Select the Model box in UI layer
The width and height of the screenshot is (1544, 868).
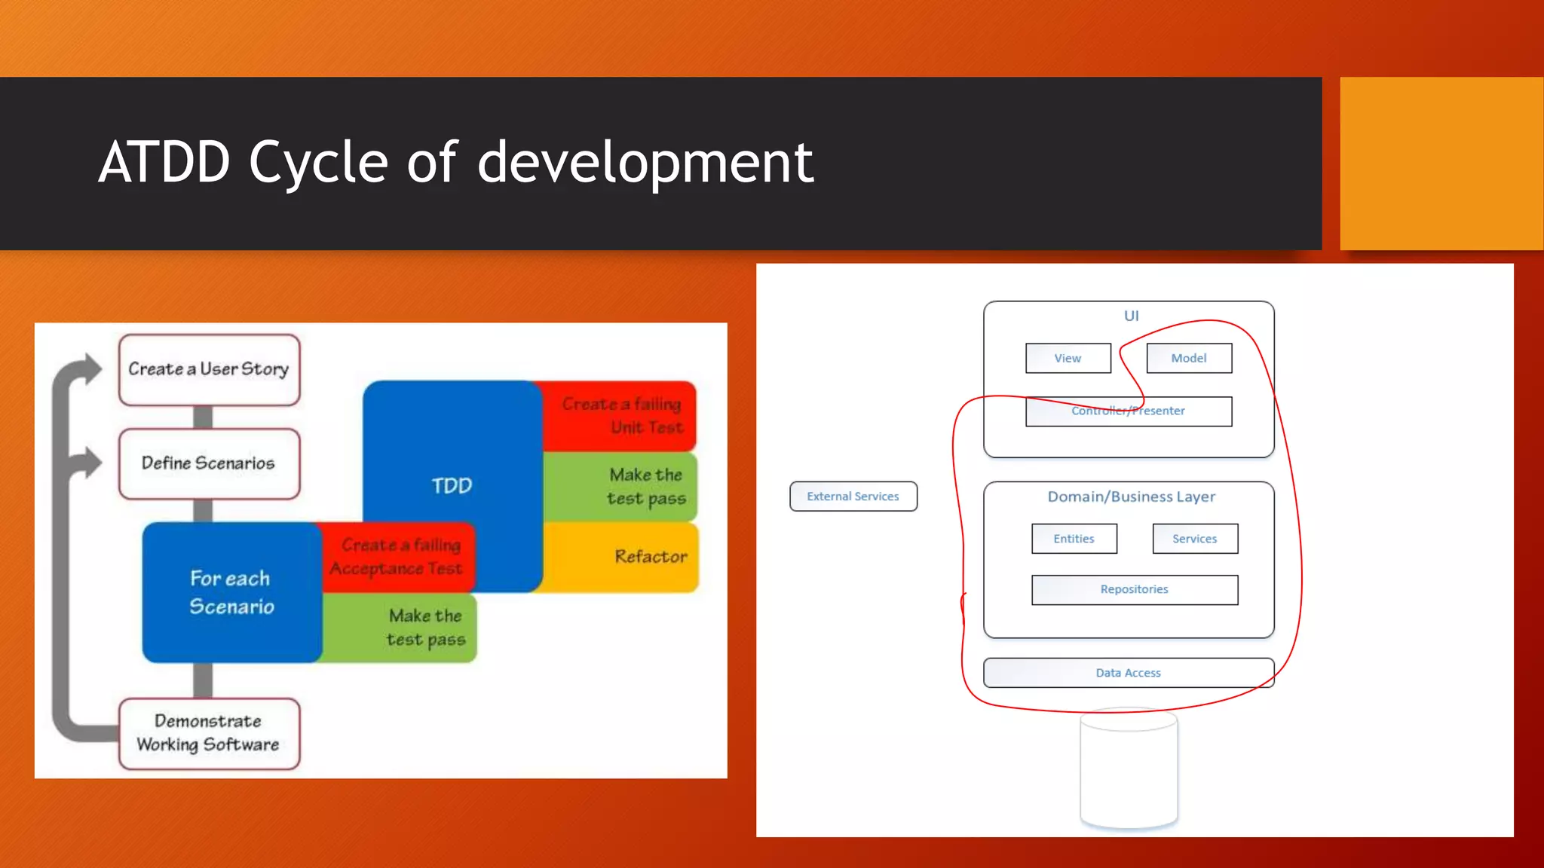click(1189, 358)
